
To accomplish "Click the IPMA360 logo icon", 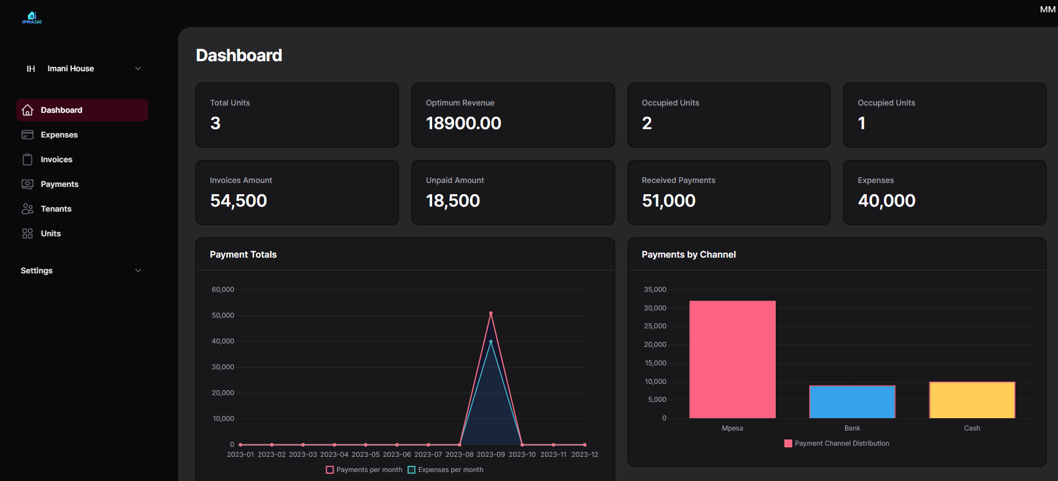I will click(x=32, y=17).
